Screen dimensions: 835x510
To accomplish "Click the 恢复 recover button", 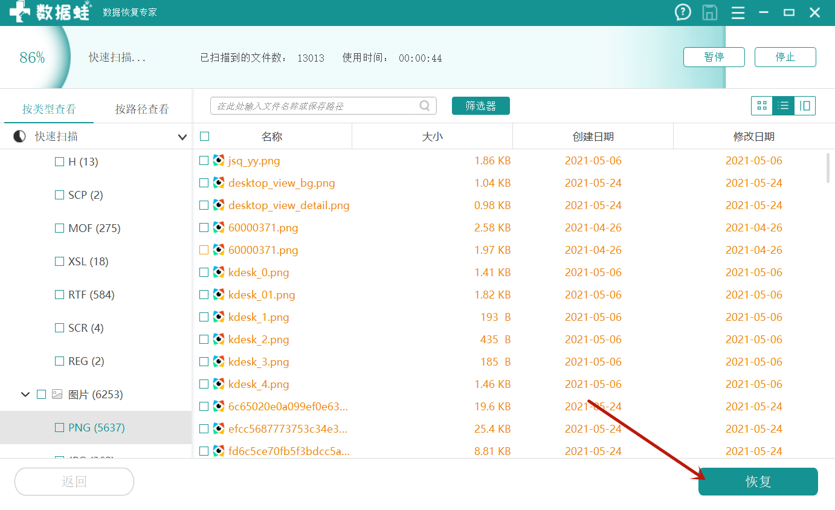I will [x=758, y=482].
